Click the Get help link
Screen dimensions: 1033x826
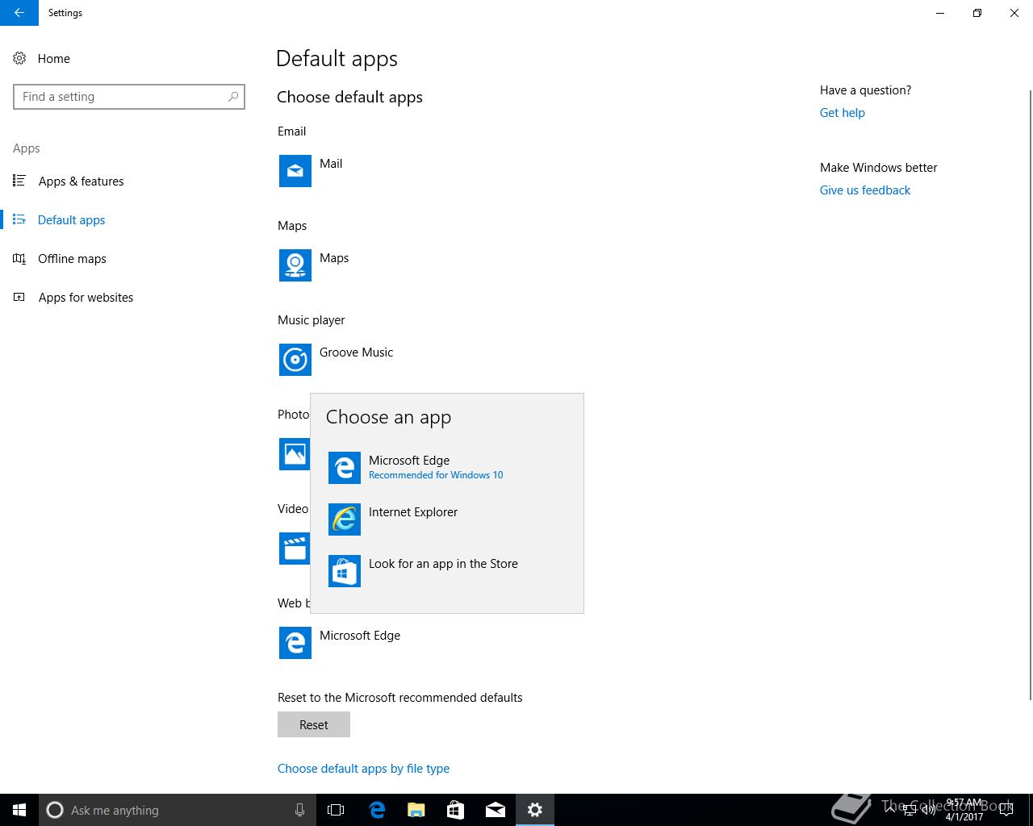(x=842, y=113)
